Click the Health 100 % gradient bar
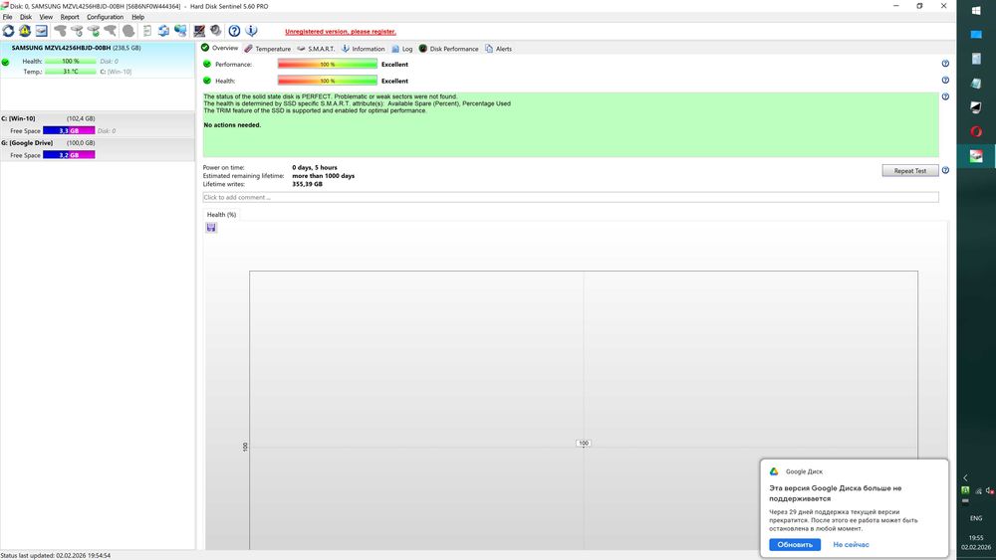The width and height of the screenshot is (996, 560). [x=327, y=81]
